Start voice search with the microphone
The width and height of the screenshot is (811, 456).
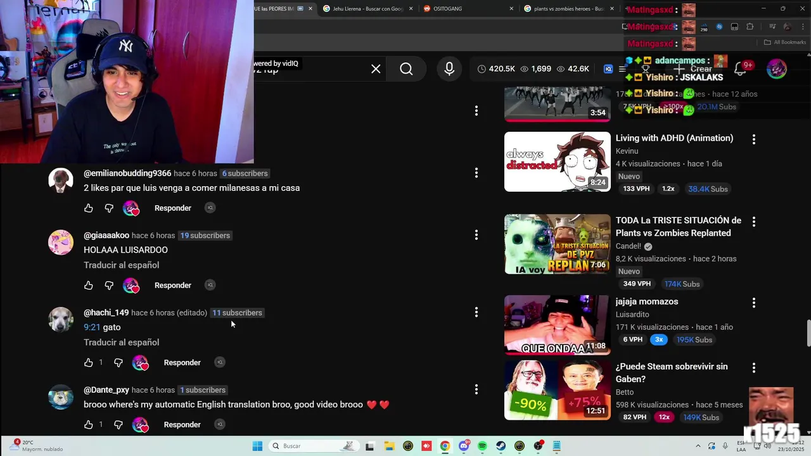coord(449,69)
